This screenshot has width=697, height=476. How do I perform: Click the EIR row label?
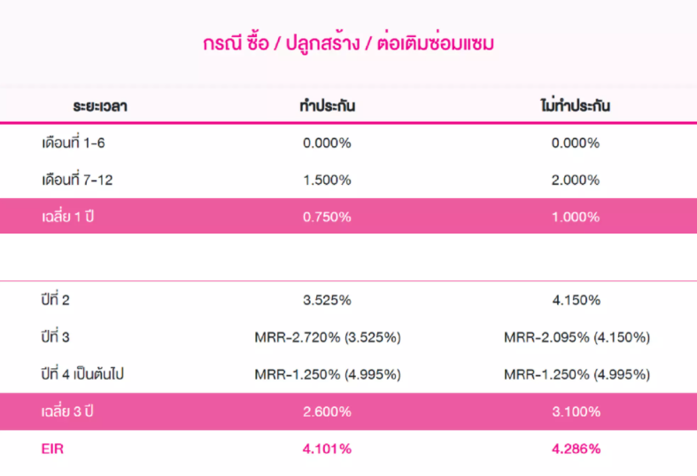coord(52,449)
